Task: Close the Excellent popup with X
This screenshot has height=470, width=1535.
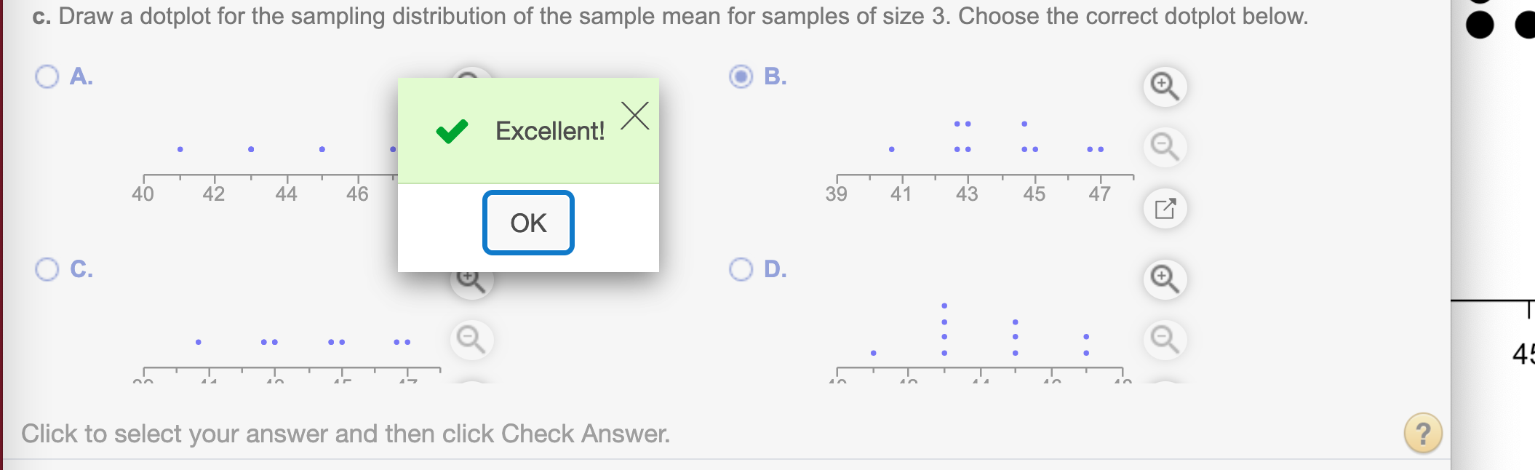Action: point(635,116)
